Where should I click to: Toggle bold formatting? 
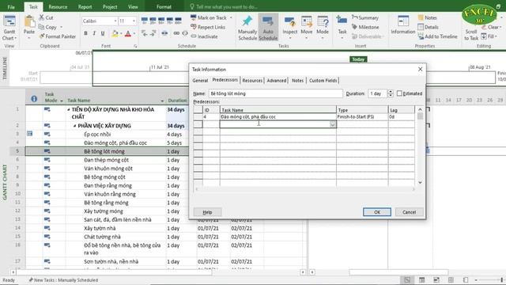click(x=86, y=33)
